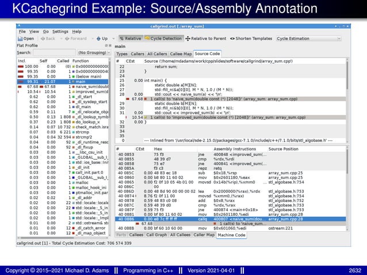This screenshot has height=275, width=367.
Task: Open the File menu
Action: [22, 32]
